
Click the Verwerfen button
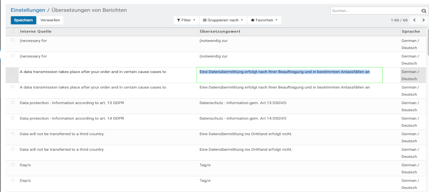click(50, 20)
